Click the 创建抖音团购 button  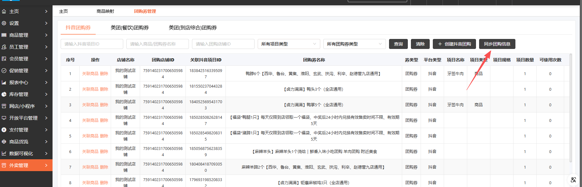[454, 44]
